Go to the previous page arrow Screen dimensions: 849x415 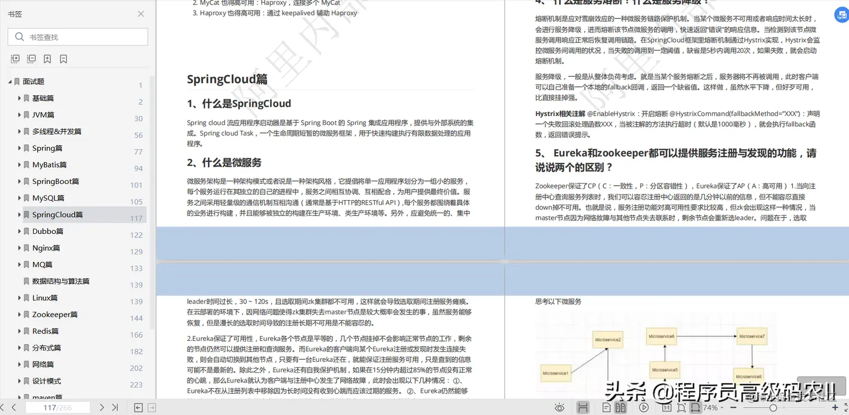tap(14, 408)
